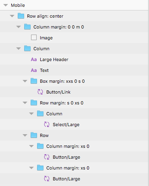Collapse the Row margin: s 0 xs 0 group
Viewport: 149px width, 186px height.
[25, 103]
